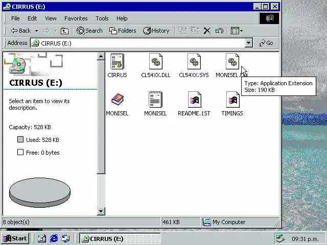Click the Start button
Image resolution: width=327 pixels, height=245 pixels.
15,238
